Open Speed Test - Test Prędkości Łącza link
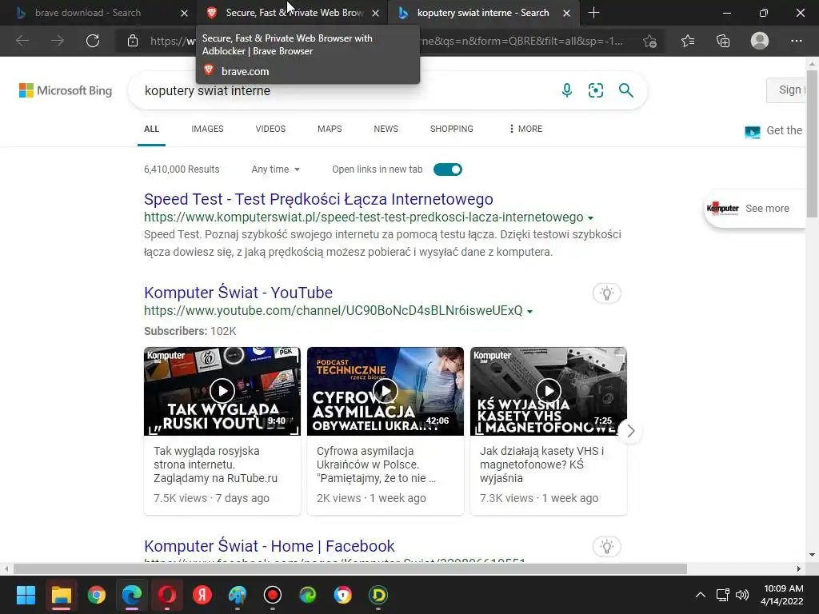Image resolution: width=819 pixels, height=614 pixels. (318, 199)
